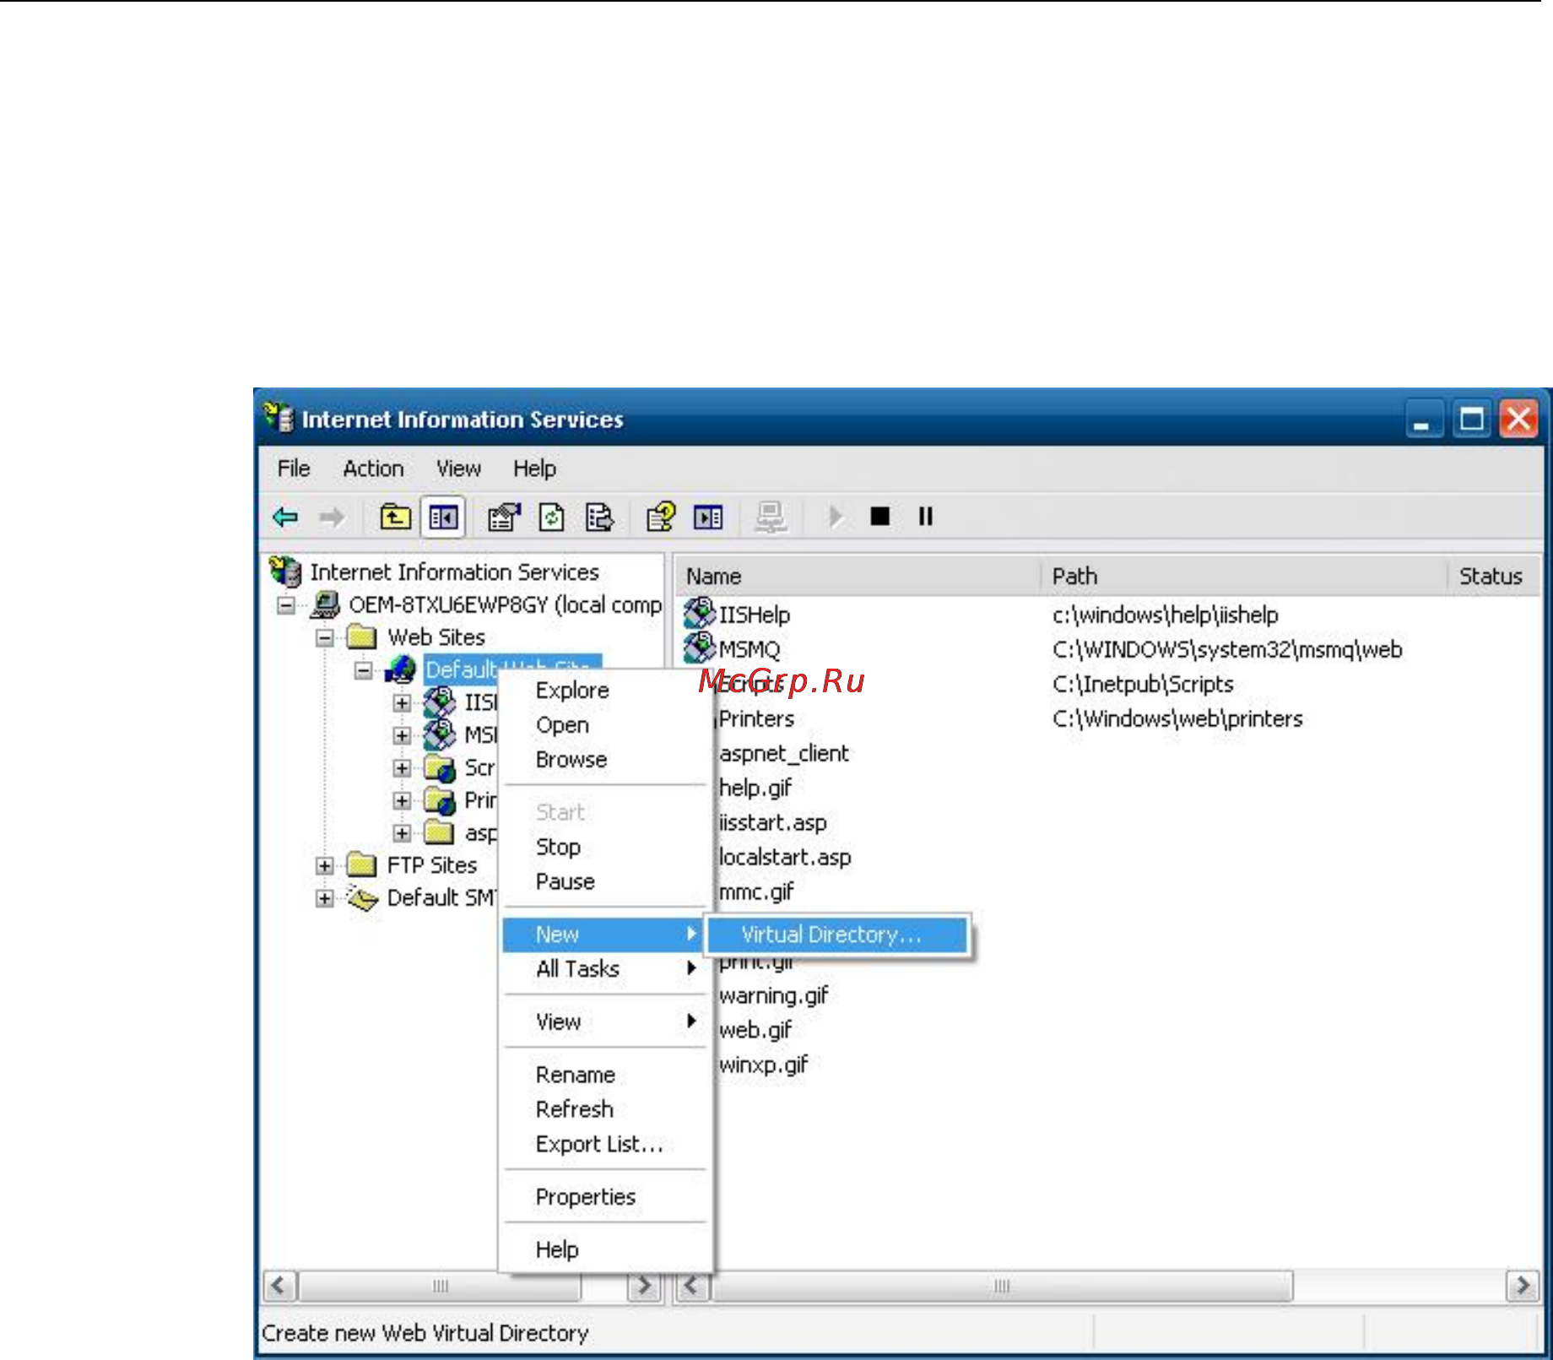The width and height of the screenshot is (1553, 1360).
Task: Click the Web Sites folder icon
Action: coord(362,637)
